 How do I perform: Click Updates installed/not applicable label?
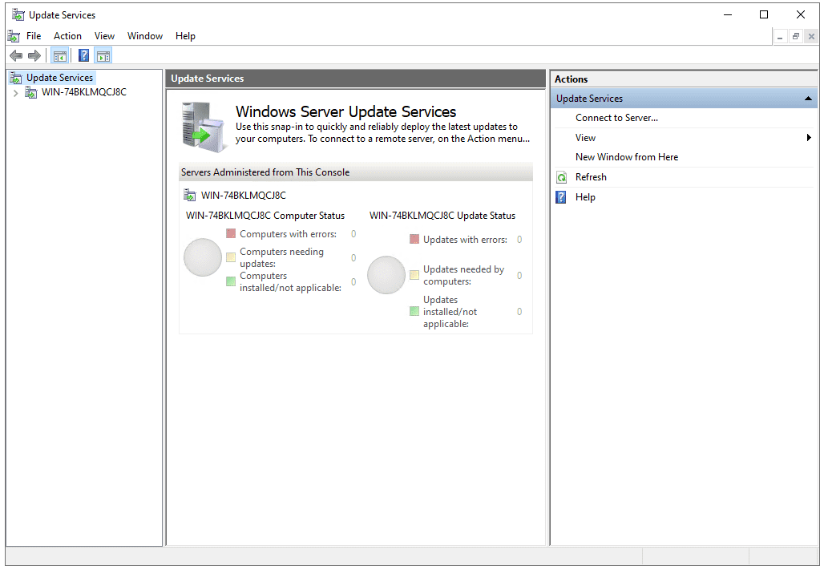(x=450, y=312)
